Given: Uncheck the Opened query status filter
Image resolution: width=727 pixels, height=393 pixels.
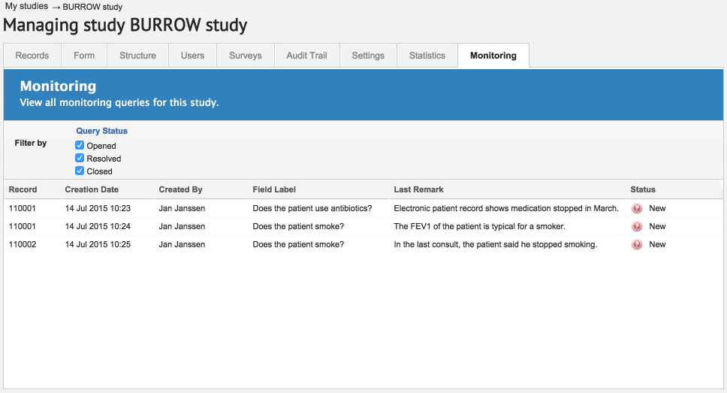Looking at the screenshot, I should (x=80, y=145).
